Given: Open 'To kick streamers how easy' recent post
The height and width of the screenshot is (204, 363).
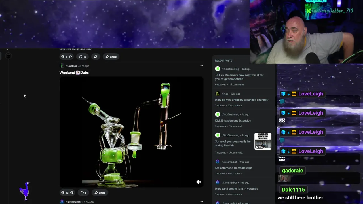Looking at the screenshot, I should pyautogui.click(x=239, y=77).
